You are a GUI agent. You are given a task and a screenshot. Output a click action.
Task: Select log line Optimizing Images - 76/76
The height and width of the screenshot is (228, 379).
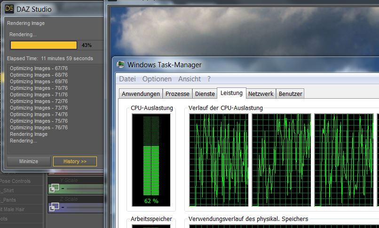point(39,127)
